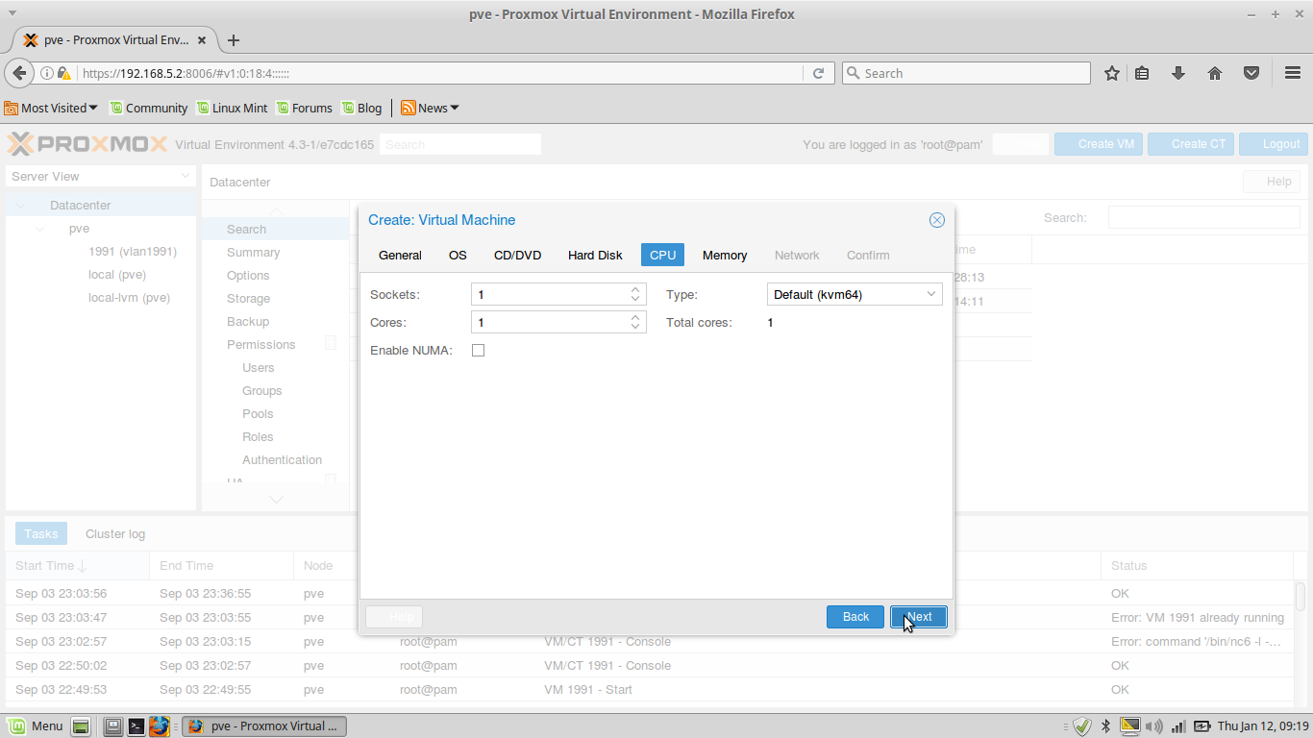This screenshot has width=1313, height=738.
Task: Click the Firefox search box
Action: pyautogui.click(x=966, y=73)
